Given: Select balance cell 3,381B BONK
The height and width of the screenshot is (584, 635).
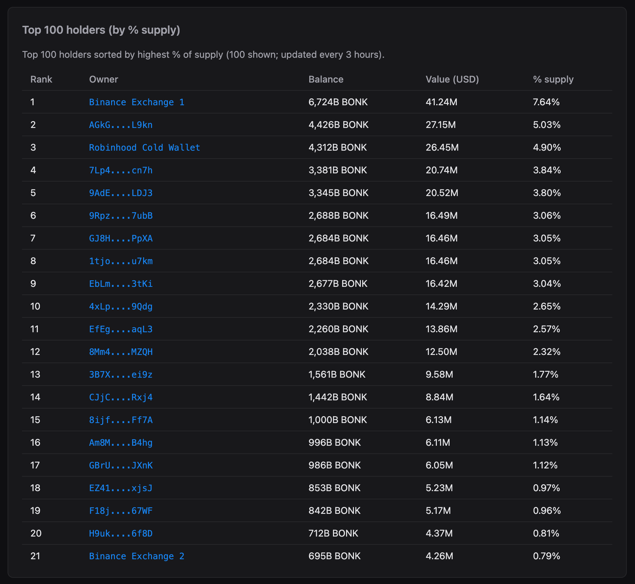Looking at the screenshot, I should click(x=338, y=170).
